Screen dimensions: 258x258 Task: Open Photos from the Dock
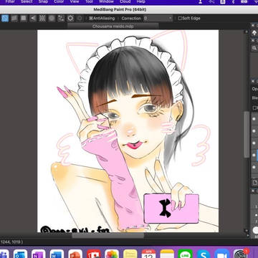112,254
